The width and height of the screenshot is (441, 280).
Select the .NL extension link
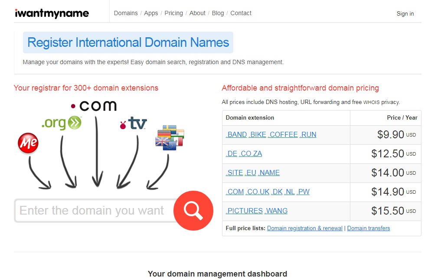pos(289,192)
